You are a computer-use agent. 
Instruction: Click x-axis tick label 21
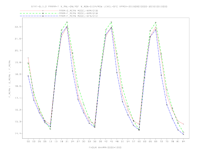[x=67, y=141]
